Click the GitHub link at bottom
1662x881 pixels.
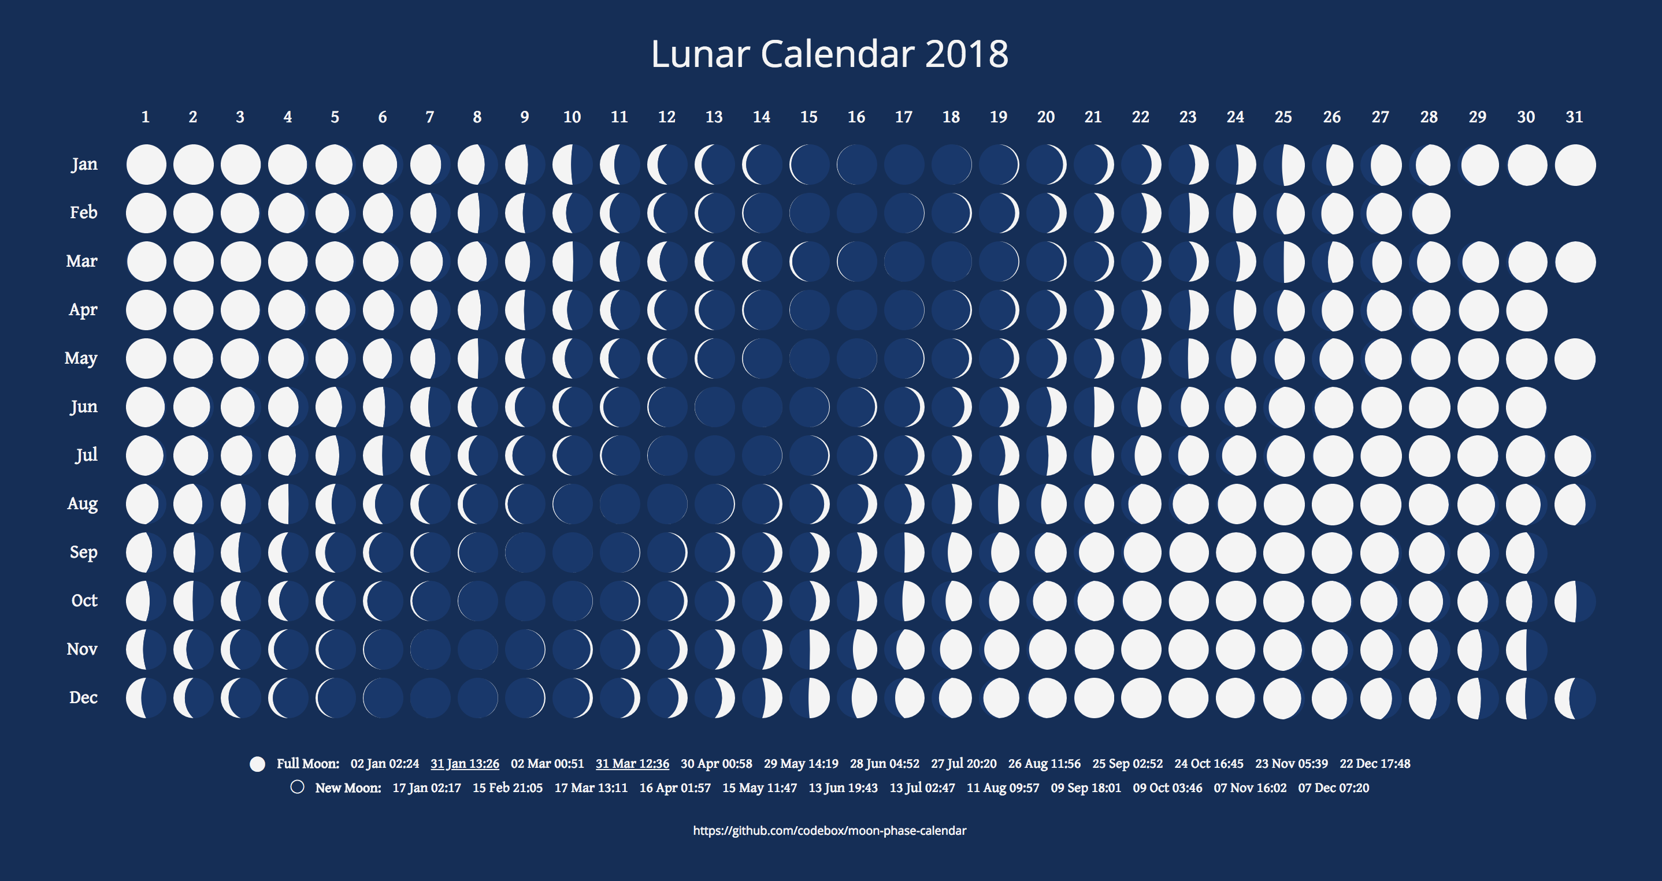[x=830, y=831]
